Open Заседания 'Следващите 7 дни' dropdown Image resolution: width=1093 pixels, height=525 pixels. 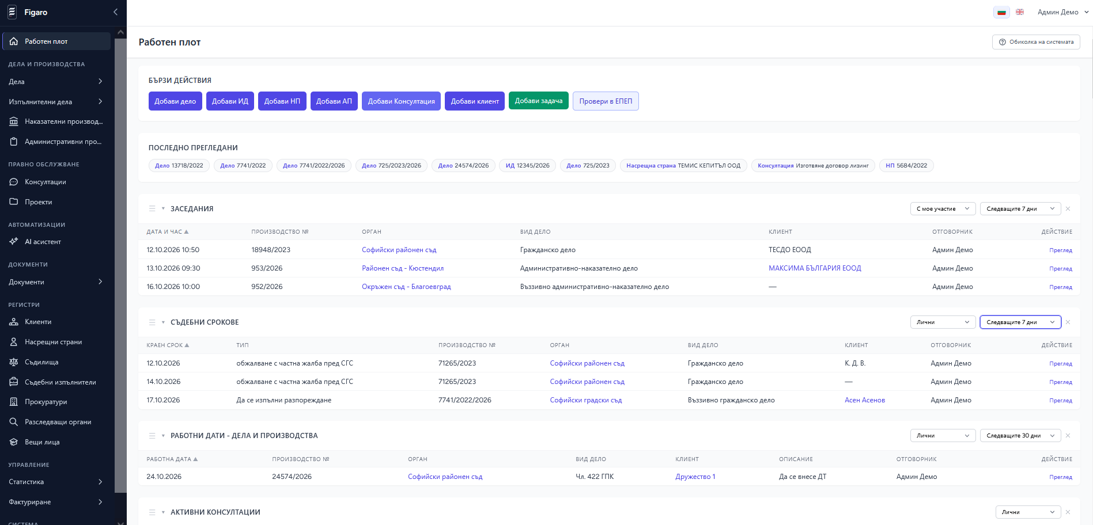point(1020,209)
